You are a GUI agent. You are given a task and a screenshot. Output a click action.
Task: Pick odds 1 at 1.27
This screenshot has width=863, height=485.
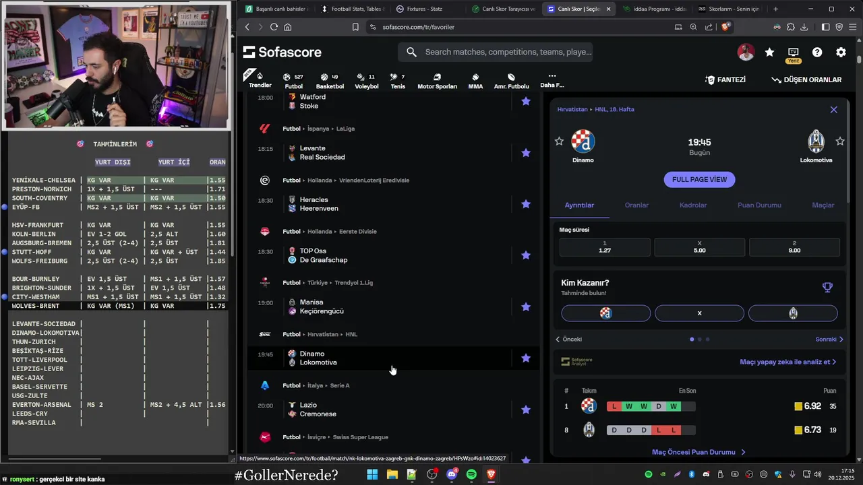pos(605,247)
